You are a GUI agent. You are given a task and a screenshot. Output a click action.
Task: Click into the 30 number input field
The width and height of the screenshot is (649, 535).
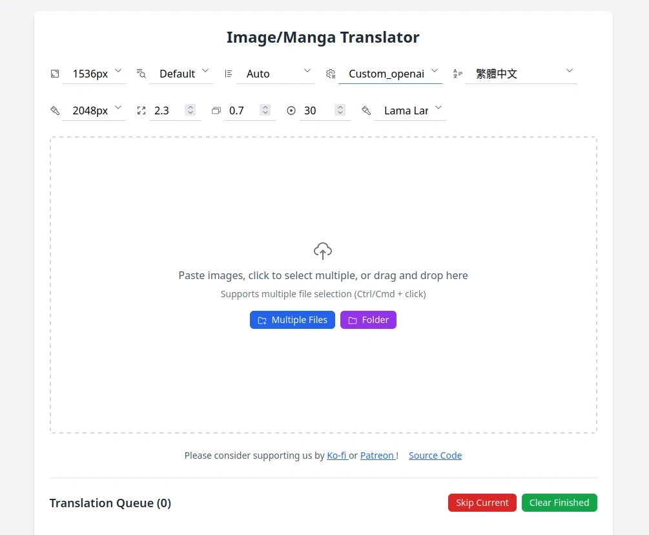tap(316, 110)
